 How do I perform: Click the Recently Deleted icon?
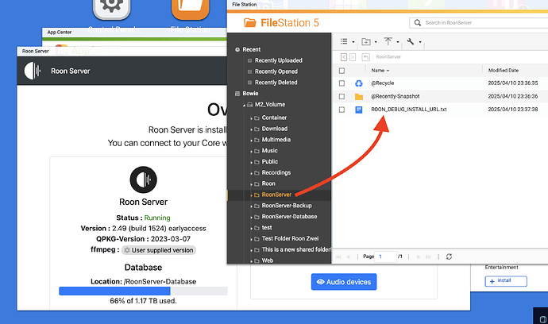[249, 83]
